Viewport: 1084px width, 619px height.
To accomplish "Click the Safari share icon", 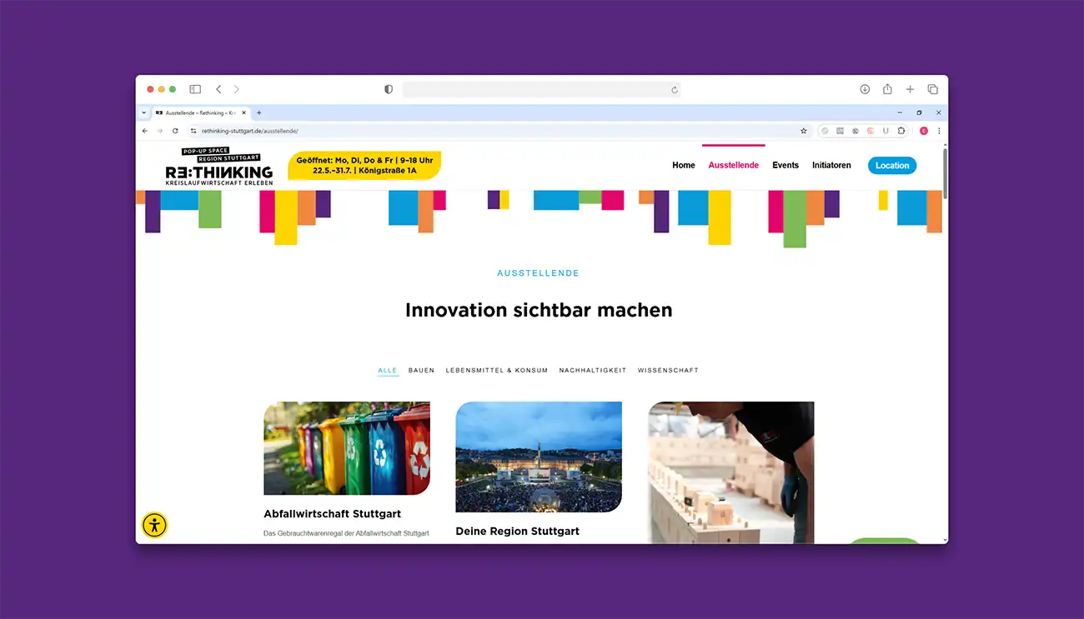I will point(887,89).
